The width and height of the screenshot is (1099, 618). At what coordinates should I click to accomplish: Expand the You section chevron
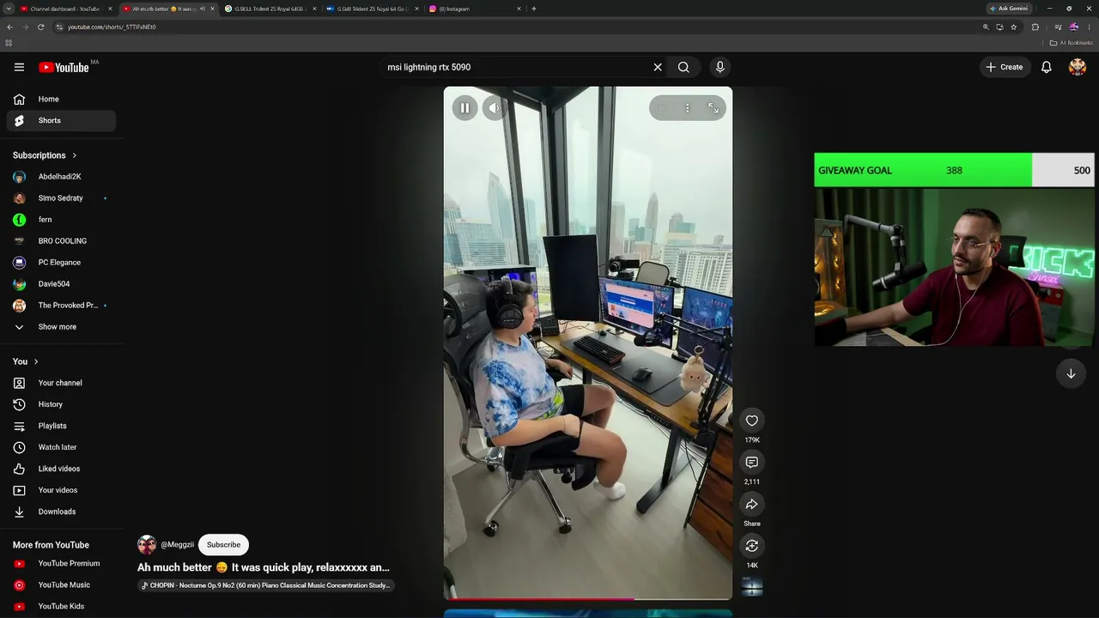pyautogui.click(x=36, y=361)
